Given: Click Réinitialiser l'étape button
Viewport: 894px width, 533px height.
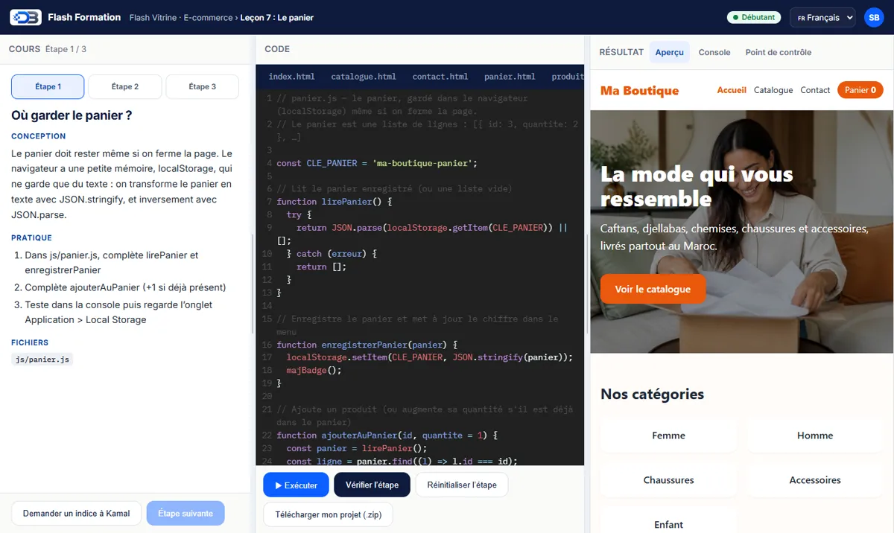Looking at the screenshot, I should [462, 485].
